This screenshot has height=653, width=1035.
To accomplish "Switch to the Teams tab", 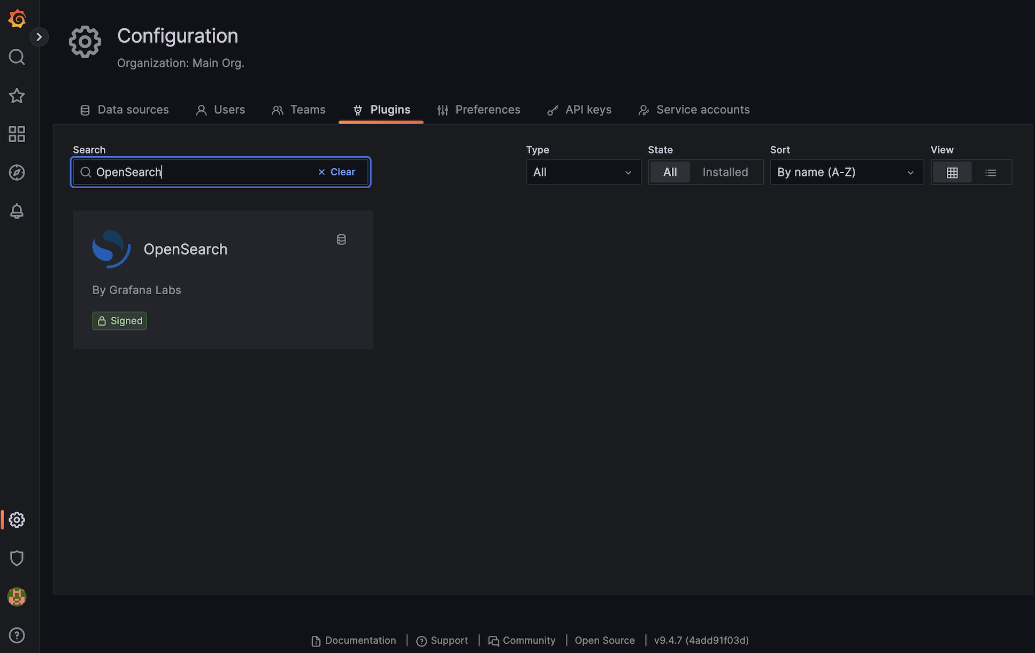I will point(298,110).
